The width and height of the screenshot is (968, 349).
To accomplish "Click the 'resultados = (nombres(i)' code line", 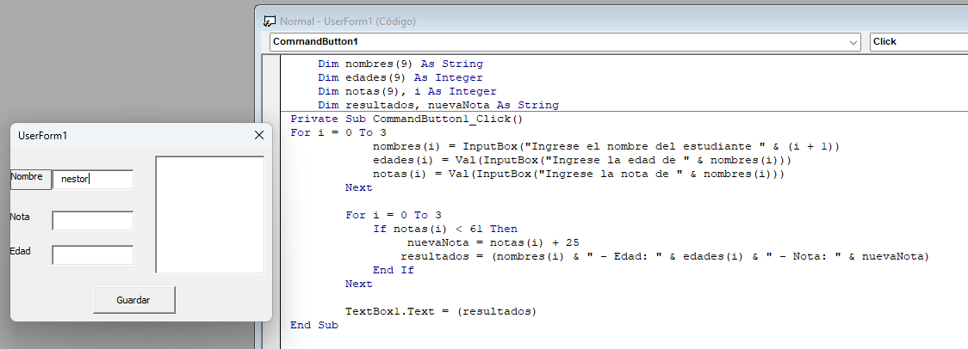I will pyautogui.click(x=665, y=256).
